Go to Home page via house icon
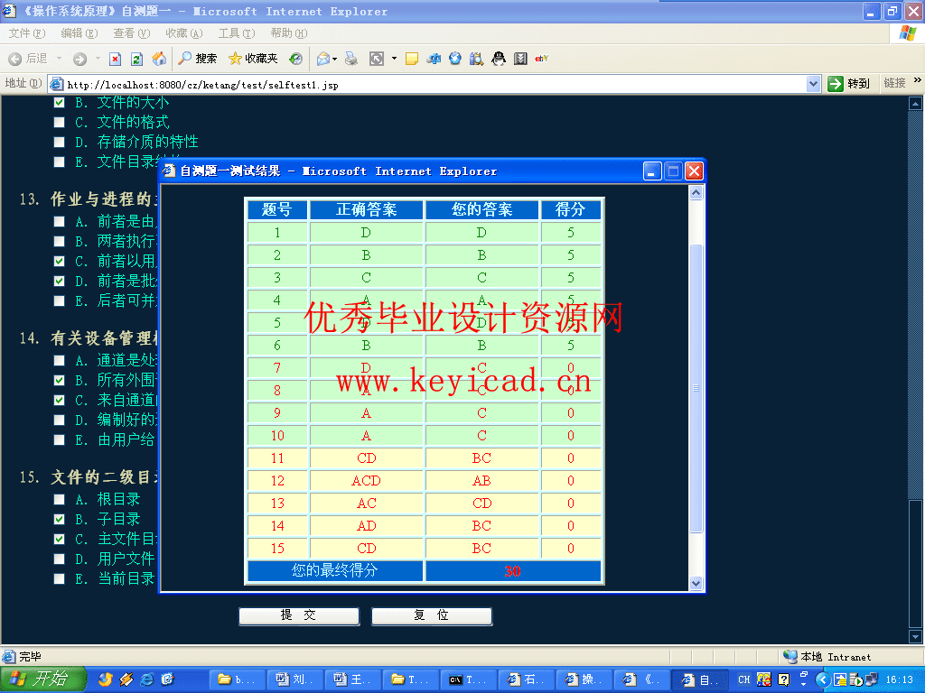925x693 pixels. coord(159,59)
